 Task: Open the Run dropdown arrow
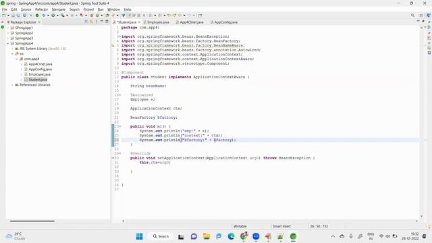57,16
